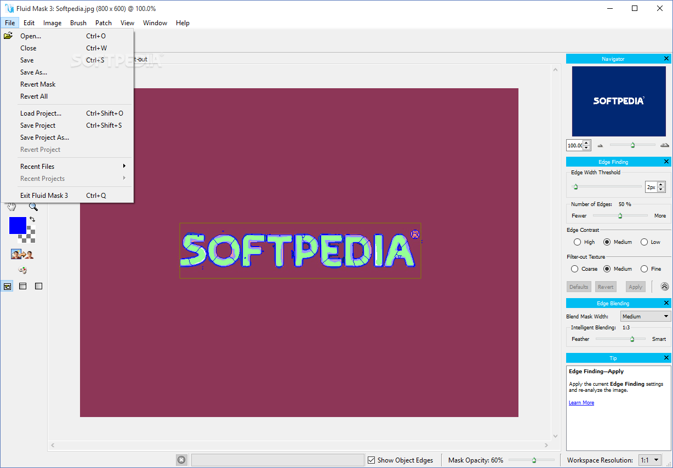This screenshot has height=468, width=673.
Task: Collapse Edge Finding options double chevron
Action: point(665,287)
